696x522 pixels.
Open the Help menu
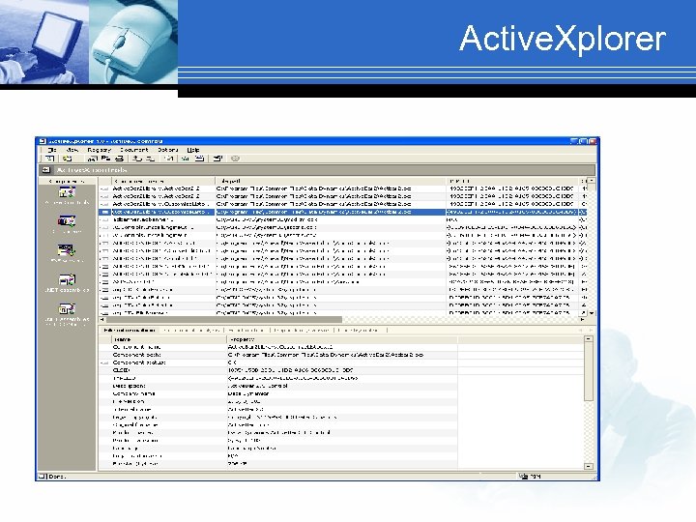193,150
